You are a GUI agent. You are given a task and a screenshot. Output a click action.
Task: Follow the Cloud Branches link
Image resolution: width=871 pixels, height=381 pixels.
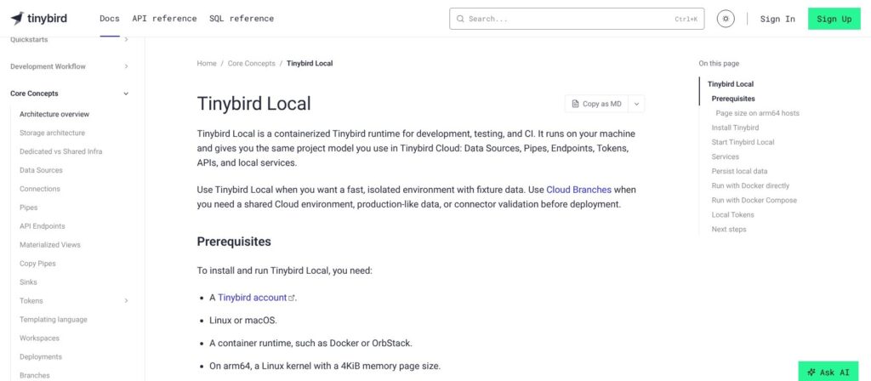tap(578, 190)
